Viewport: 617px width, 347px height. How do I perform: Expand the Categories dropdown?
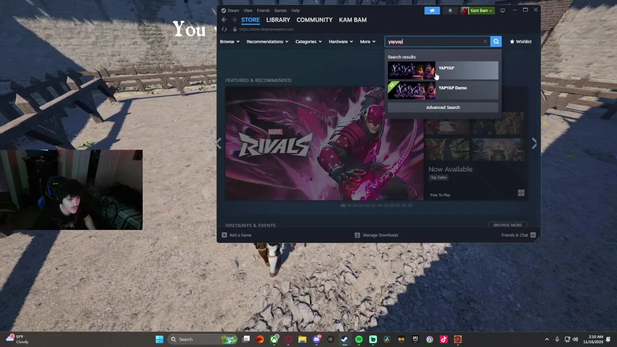(x=308, y=41)
